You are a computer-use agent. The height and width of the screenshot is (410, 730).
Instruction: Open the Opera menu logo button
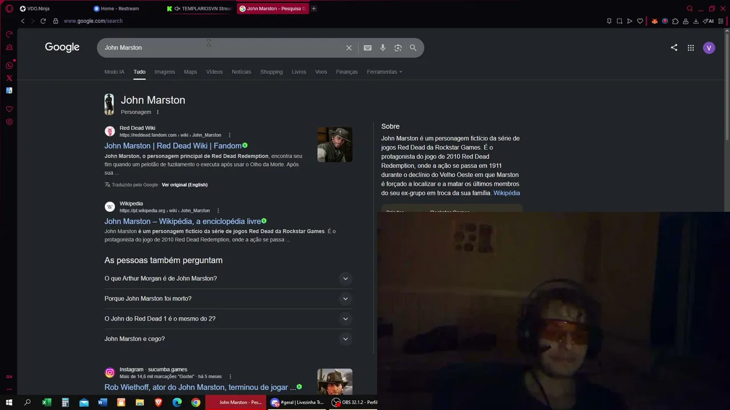pos(9,9)
